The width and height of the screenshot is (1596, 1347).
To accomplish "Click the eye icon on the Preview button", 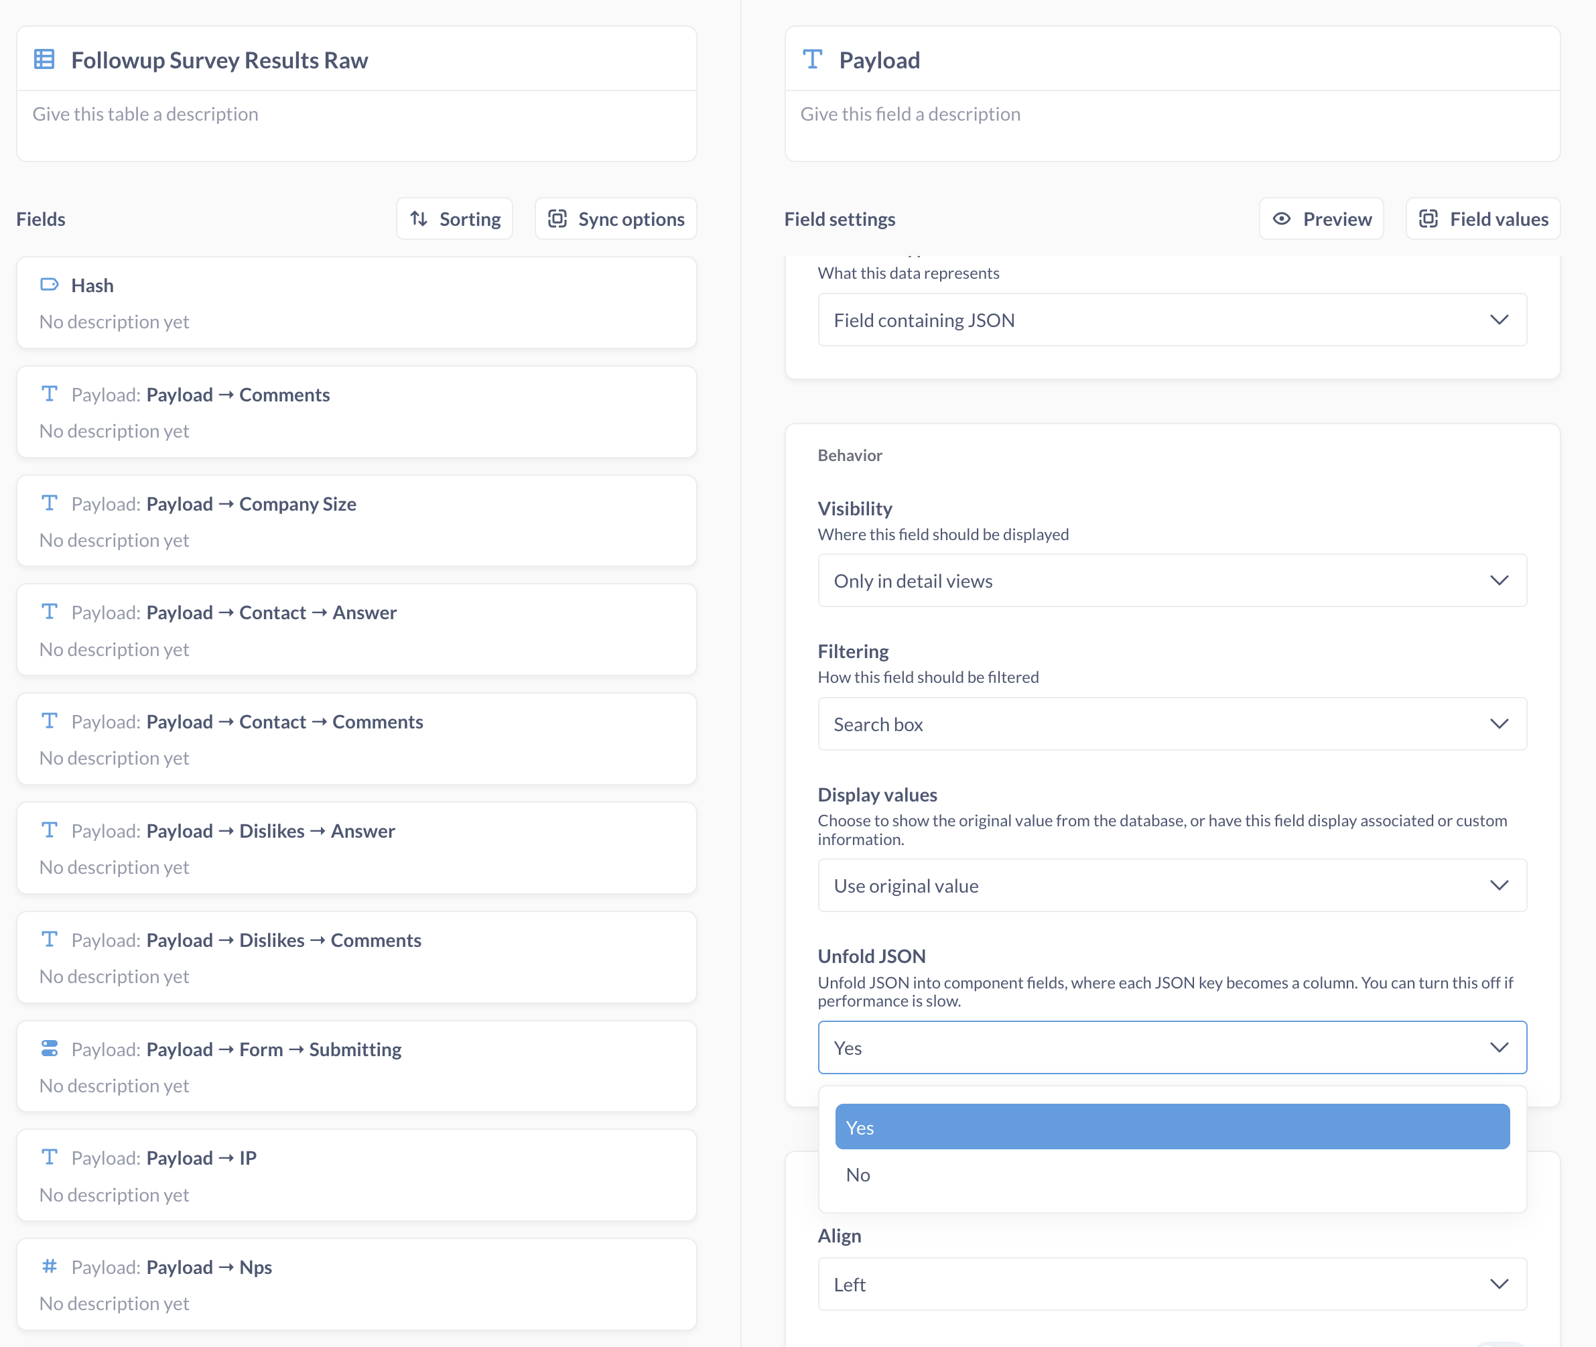I will pyautogui.click(x=1282, y=218).
